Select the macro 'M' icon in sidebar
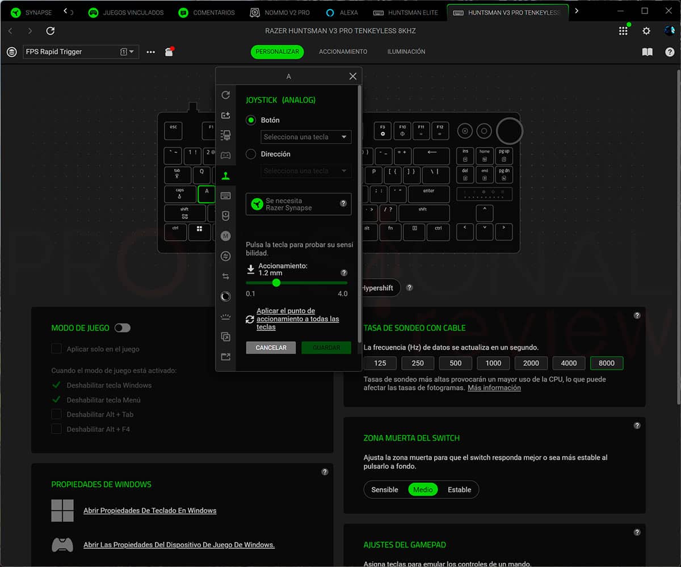 point(226,236)
